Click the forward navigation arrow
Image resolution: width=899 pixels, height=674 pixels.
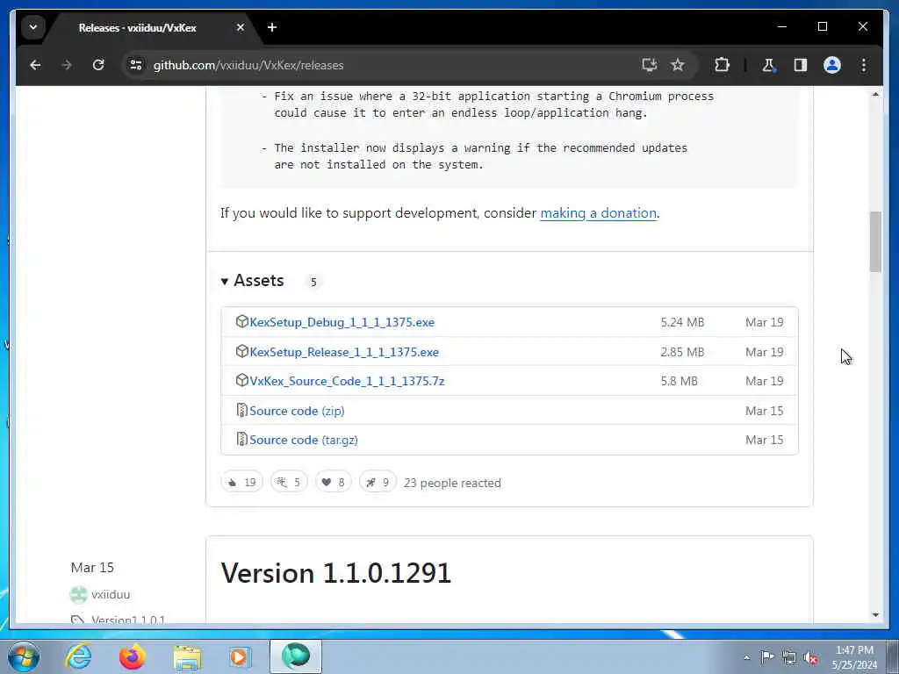[67, 65]
